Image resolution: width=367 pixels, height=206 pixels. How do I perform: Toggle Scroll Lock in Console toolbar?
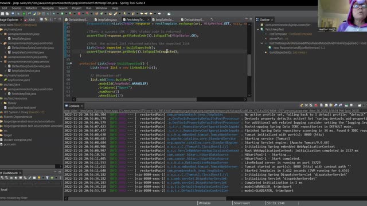(x=326, y=105)
